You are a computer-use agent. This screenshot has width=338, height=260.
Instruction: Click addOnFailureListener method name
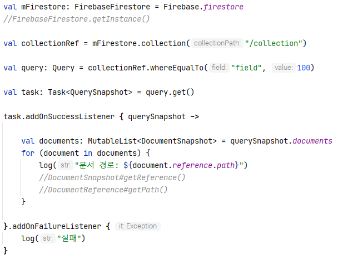[x=57, y=226]
